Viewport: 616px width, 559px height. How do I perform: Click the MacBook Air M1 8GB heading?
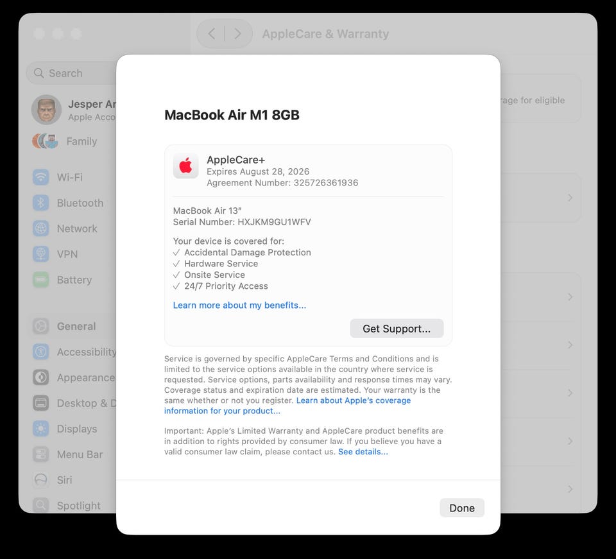coord(232,115)
